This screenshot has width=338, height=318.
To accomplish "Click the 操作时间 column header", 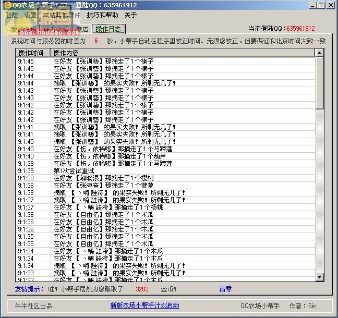I will pos(33,53).
